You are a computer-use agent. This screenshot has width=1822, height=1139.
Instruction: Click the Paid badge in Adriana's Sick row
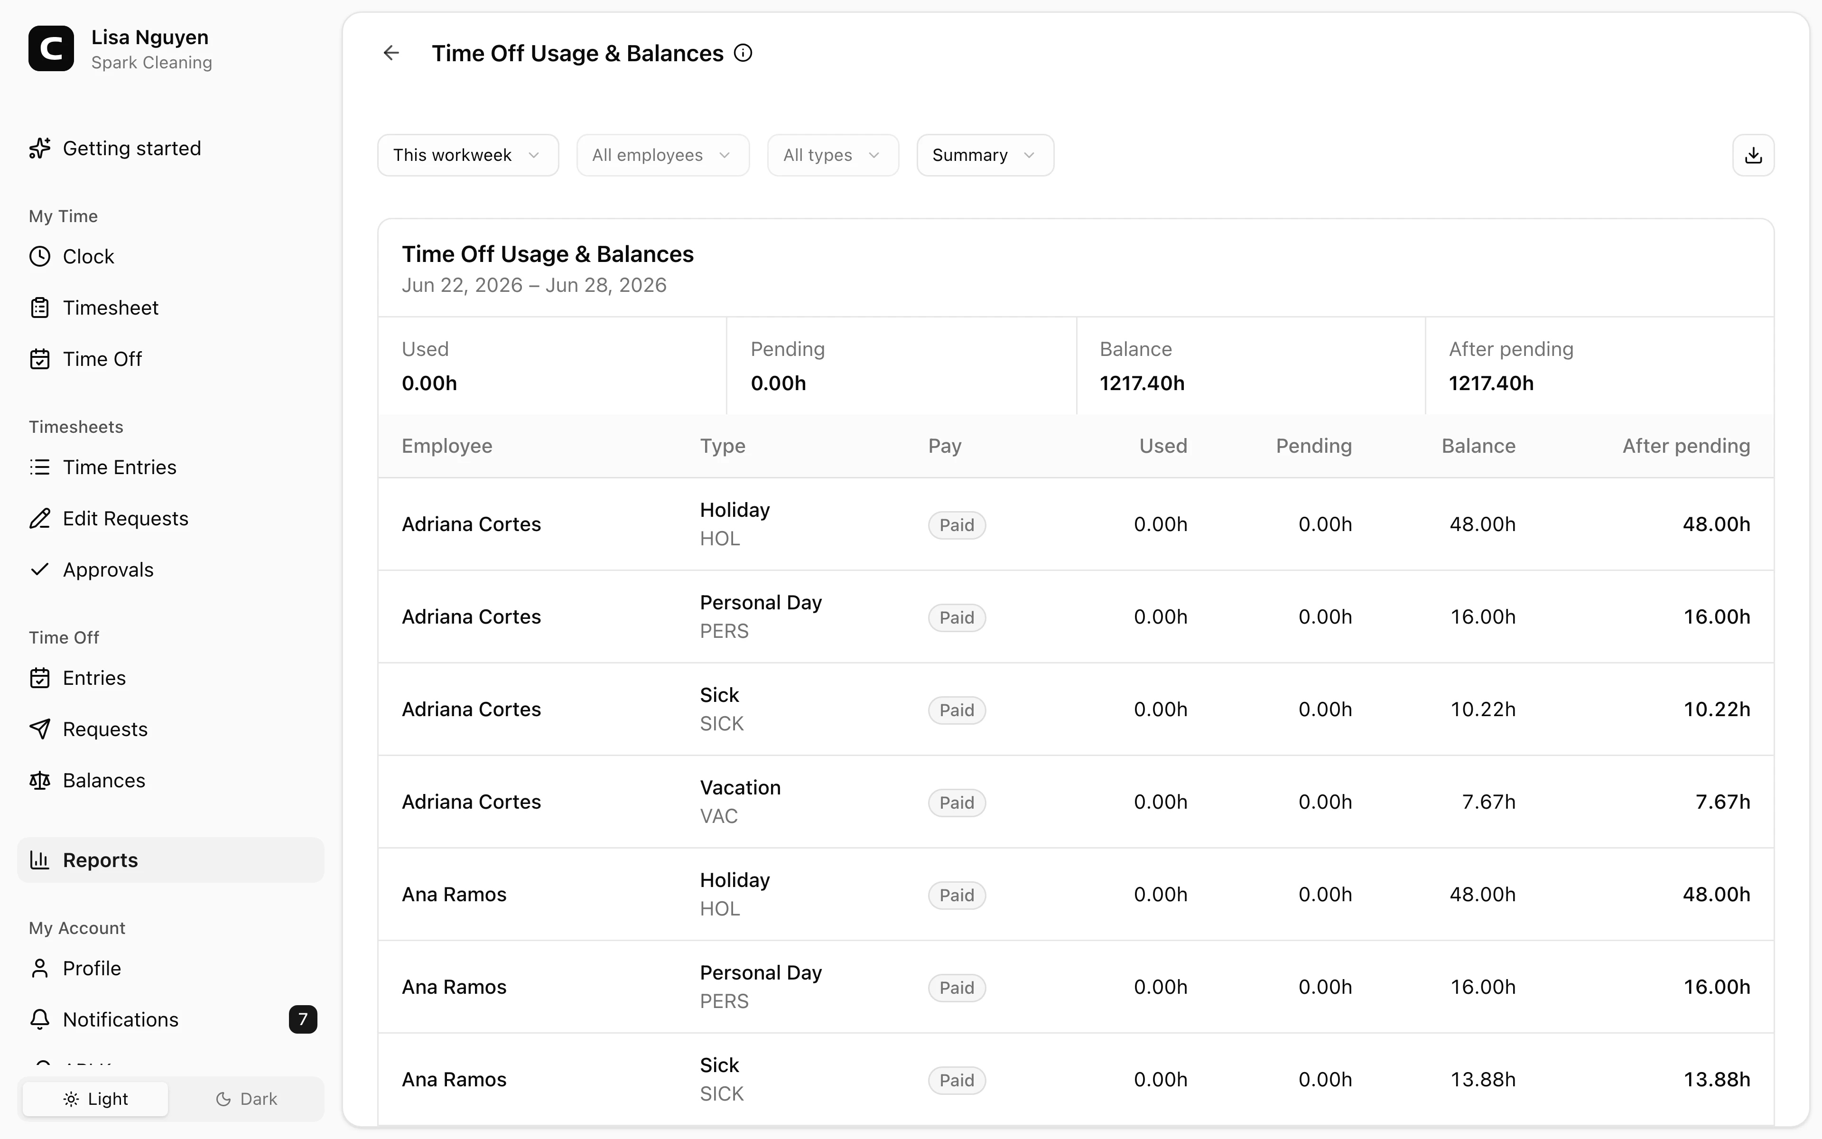[956, 710]
